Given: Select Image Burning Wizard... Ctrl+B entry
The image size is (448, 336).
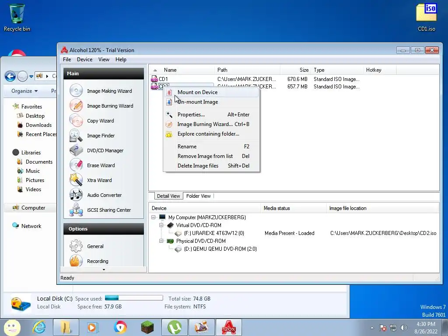Looking at the screenshot, I should pyautogui.click(x=211, y=124).
